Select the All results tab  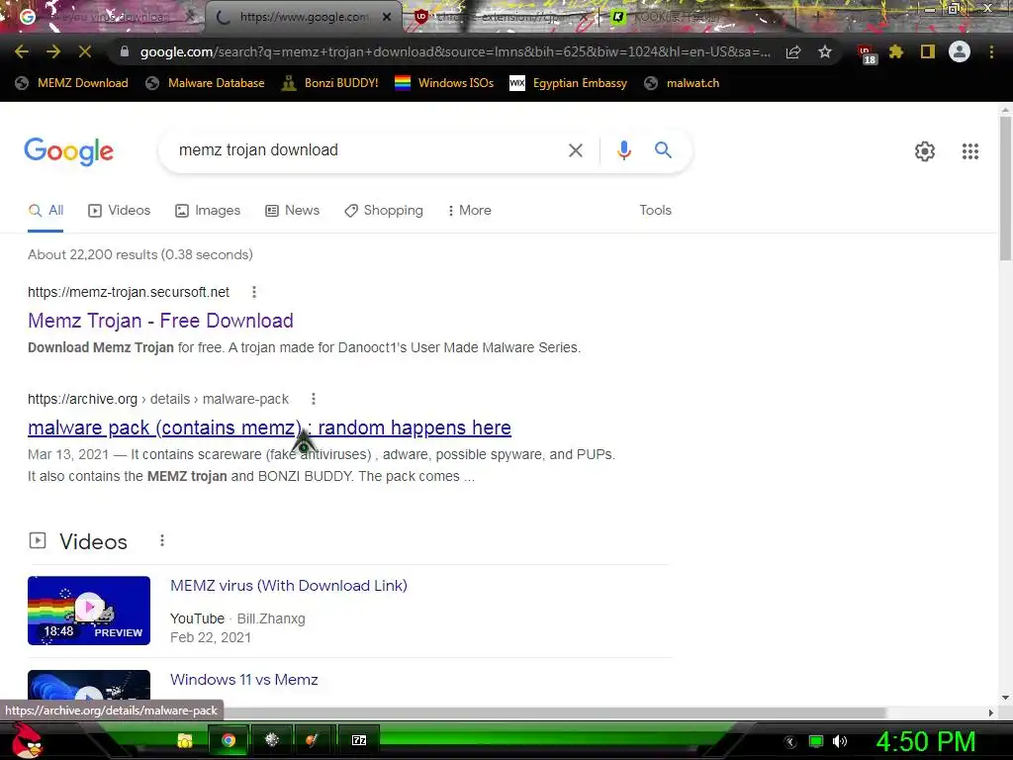pos(46,210)
